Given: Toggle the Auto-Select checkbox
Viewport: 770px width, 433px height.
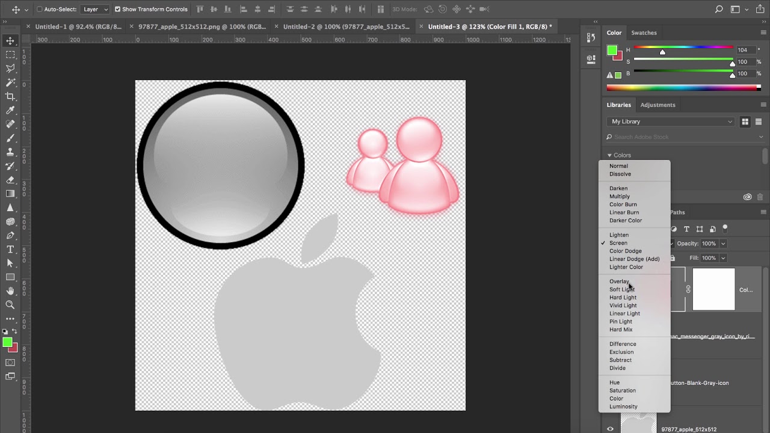Looking at the screenshot, I should coord(40,10).
